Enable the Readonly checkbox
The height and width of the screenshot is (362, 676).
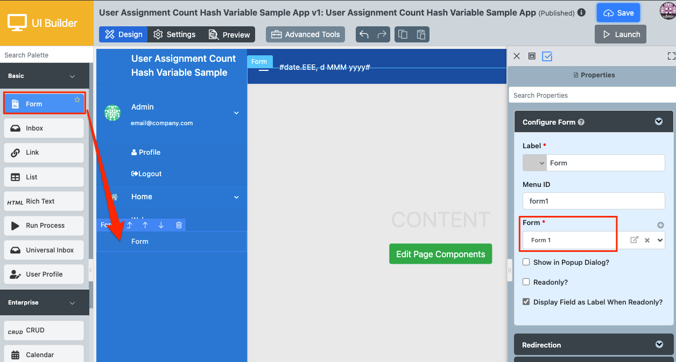tap(526, 282)
